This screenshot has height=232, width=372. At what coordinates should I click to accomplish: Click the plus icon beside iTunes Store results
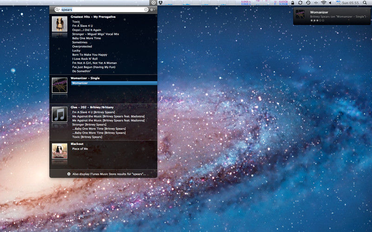[x=69, y=174]
